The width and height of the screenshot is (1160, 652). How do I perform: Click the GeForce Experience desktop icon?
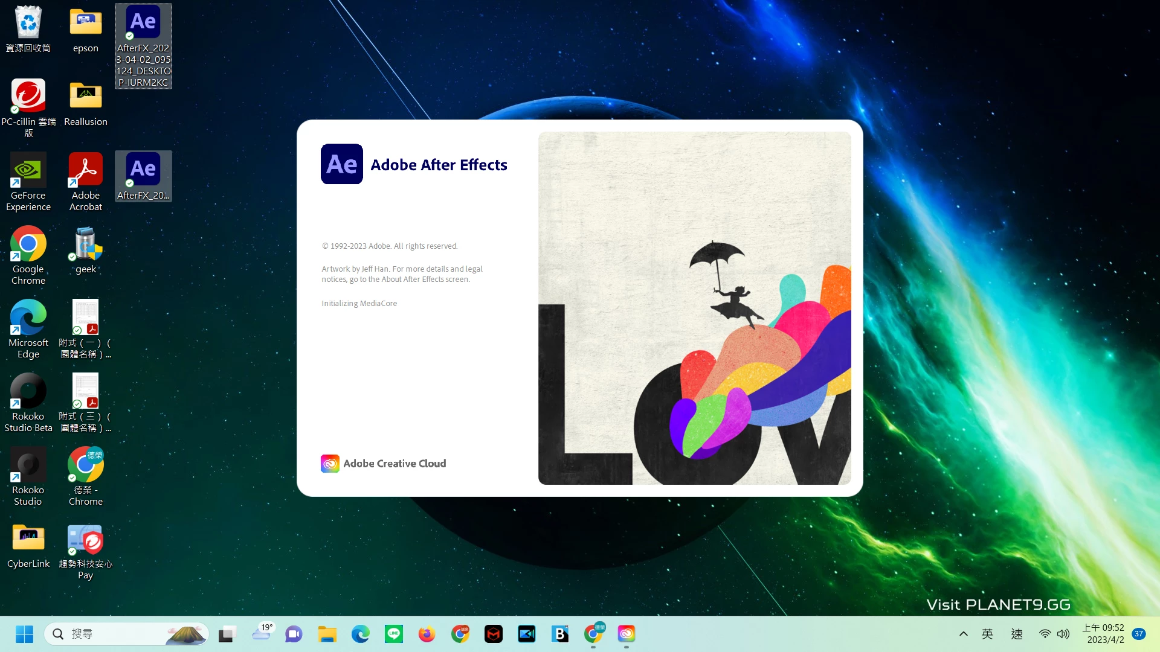[x=28, y=171]
